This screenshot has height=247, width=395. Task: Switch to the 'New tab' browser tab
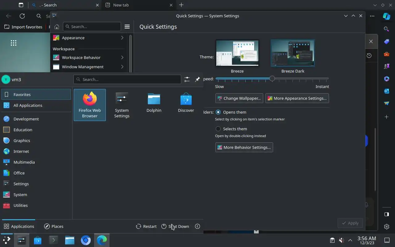(139, 5)
